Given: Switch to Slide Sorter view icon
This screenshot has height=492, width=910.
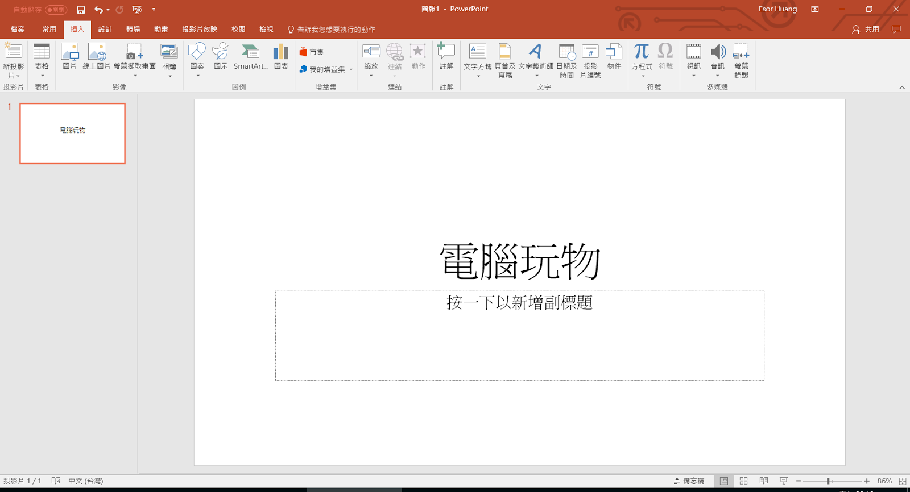Looking at the screenshot, I should click(743, 481).
